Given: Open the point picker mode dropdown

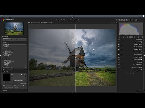Looking at the screenshot, I should click(16, 74).
